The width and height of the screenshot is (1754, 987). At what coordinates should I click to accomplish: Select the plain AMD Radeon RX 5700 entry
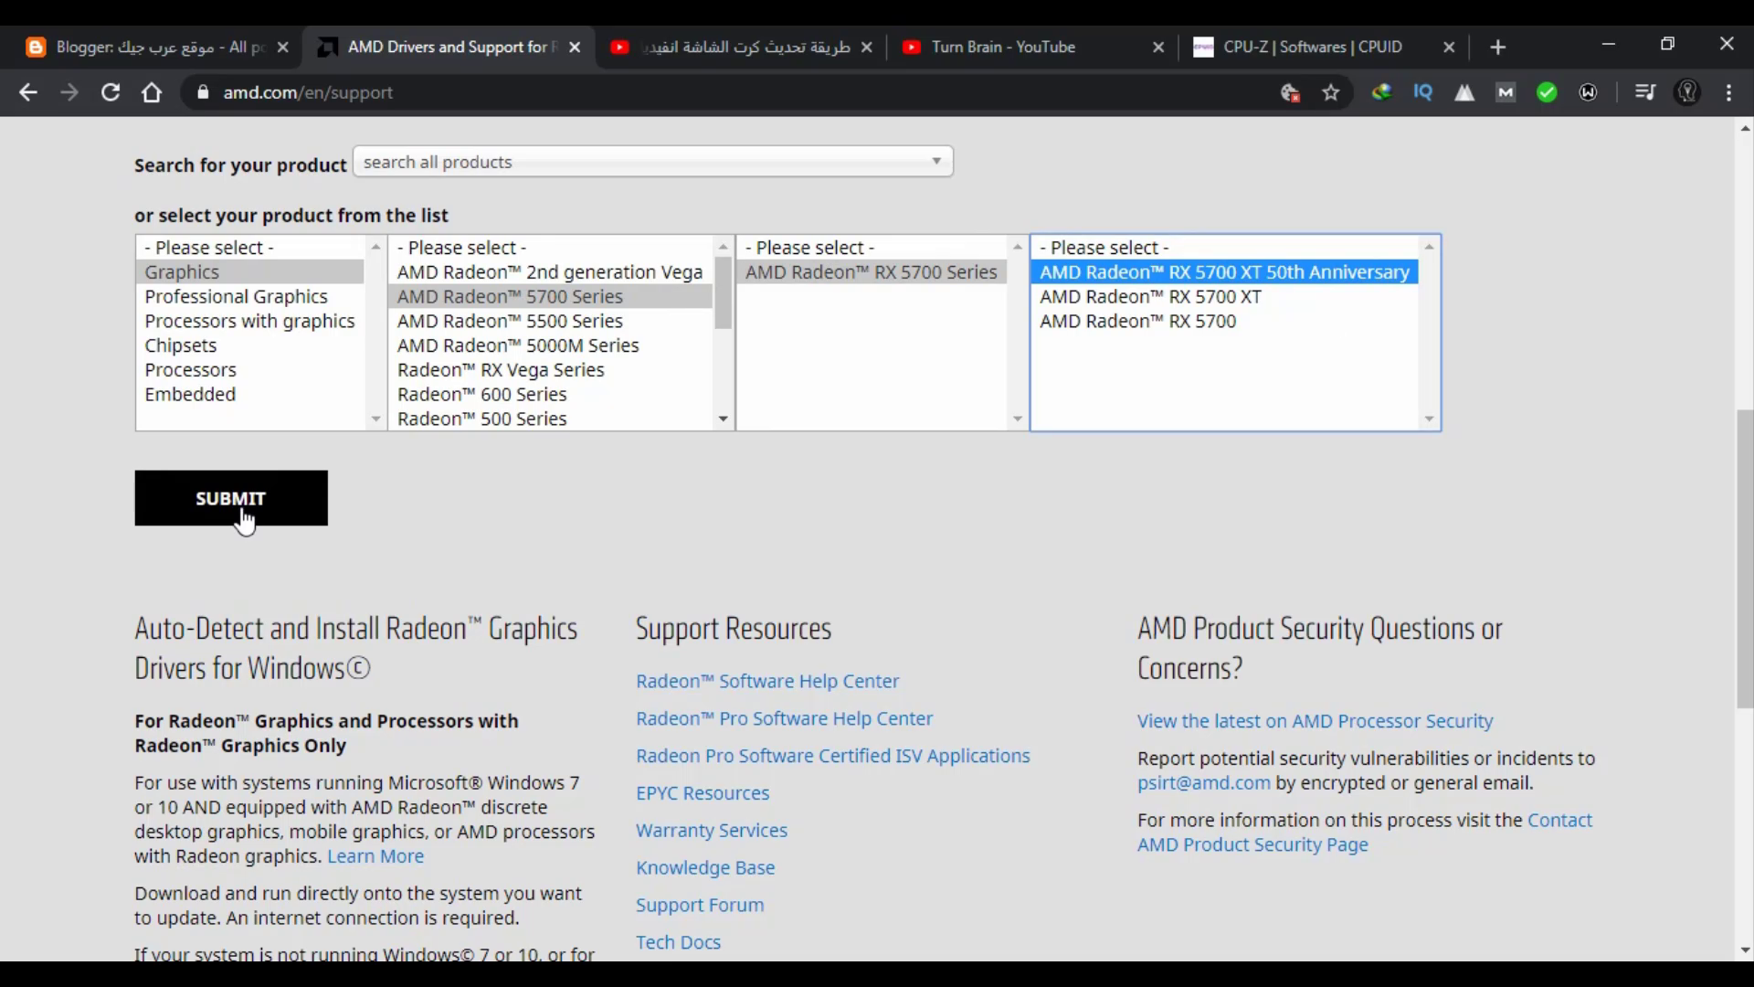coord(1224,322)
